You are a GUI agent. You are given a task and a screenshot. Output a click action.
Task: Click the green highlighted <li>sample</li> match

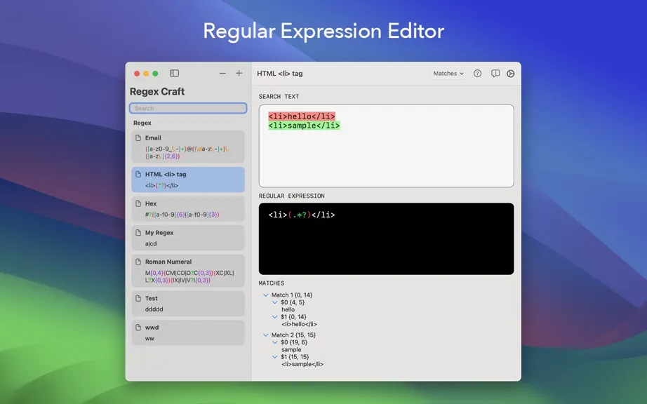pos(304,126)
